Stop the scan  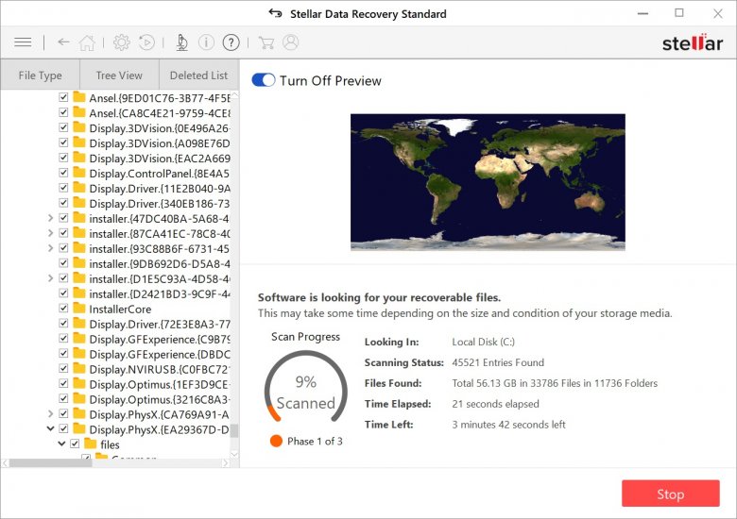pos(670,494)
